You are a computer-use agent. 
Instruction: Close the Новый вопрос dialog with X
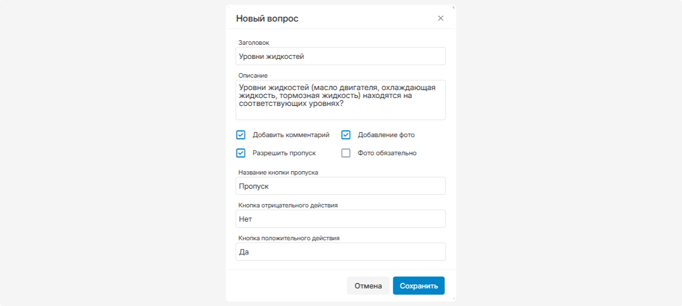[440, 18]
